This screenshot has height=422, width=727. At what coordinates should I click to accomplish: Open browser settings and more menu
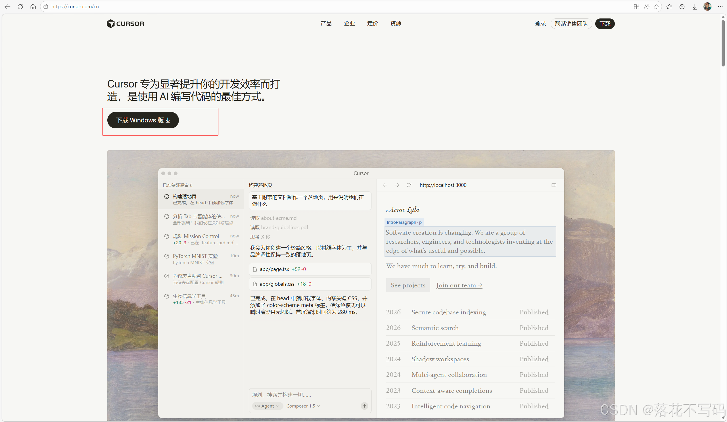point(720,7)
